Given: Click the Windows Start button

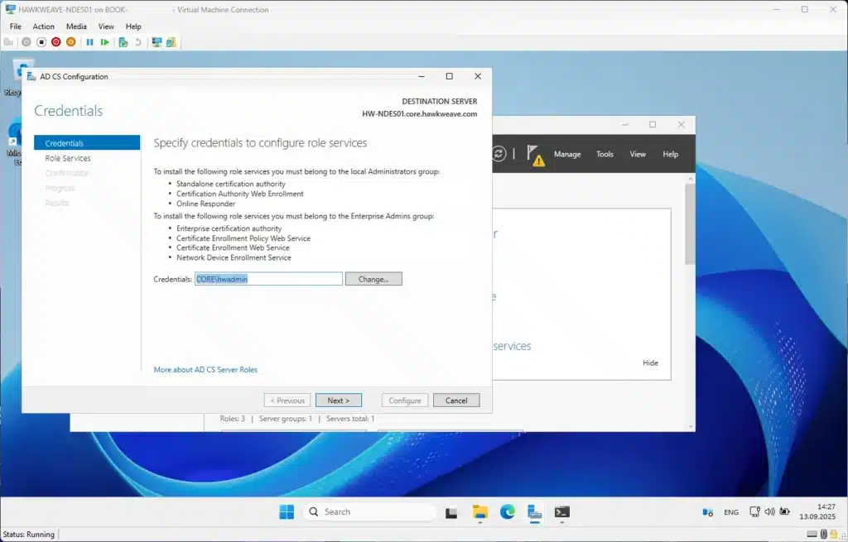Looking at the screenshot, I should pyautogui.click(x=287, y=512).
